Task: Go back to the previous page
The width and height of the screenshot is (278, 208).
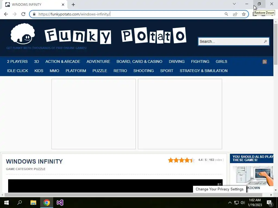Action: click(x=6, y=14)
